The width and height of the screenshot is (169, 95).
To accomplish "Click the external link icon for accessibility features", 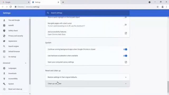I will click(126, 33).
